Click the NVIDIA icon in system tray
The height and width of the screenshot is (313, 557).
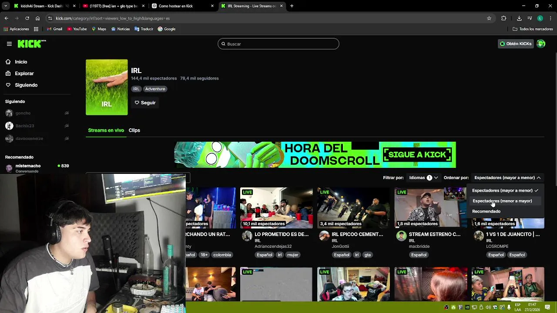467,307
